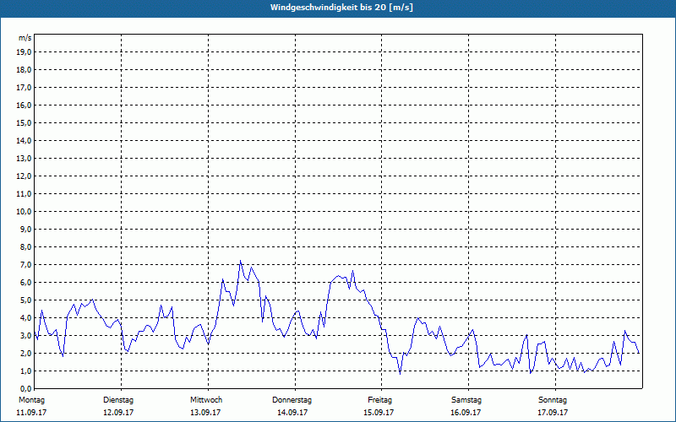
Task: Select the 7,0 y-axis value
Action: click(25, 264)
